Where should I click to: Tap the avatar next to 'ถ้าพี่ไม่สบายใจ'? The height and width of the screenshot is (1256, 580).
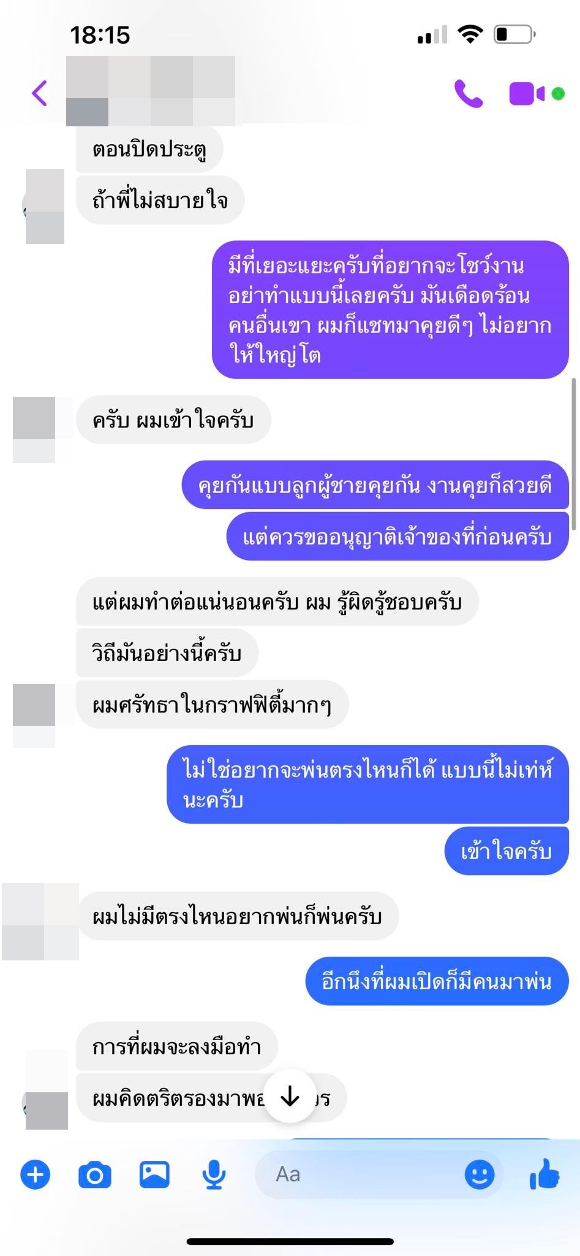click(45, 207)
